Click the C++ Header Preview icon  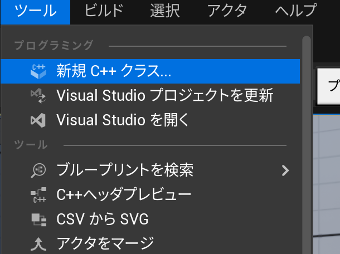point(38,195)
